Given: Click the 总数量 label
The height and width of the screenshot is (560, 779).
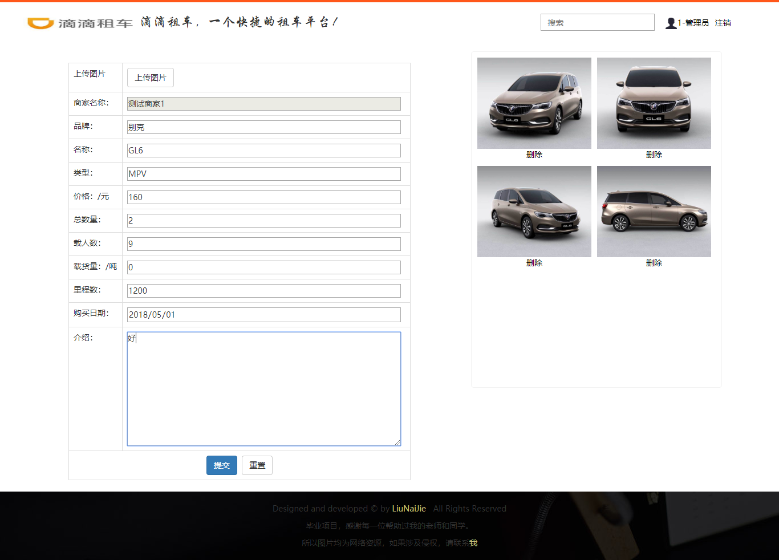Looking at the screenshot, I should [x=87, y=220].
